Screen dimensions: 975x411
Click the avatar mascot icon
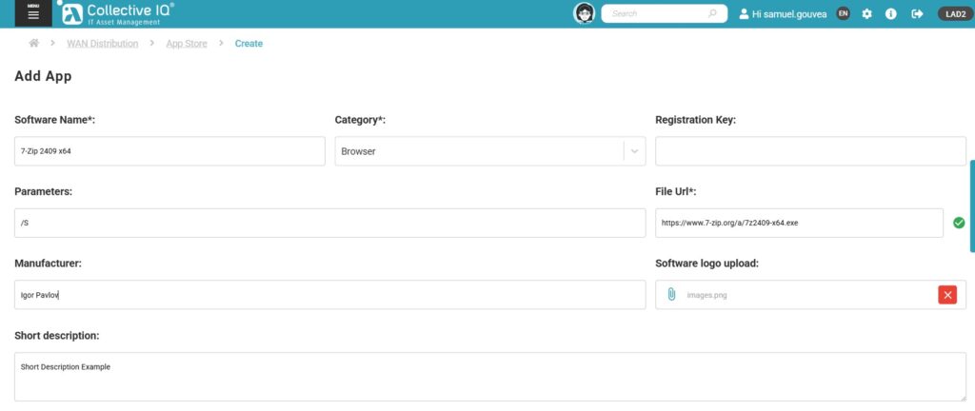click(x=584, y=13)
